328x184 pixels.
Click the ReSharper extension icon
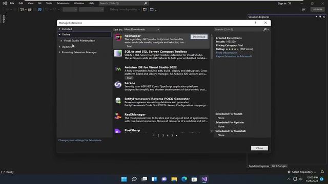pos(118,37)
